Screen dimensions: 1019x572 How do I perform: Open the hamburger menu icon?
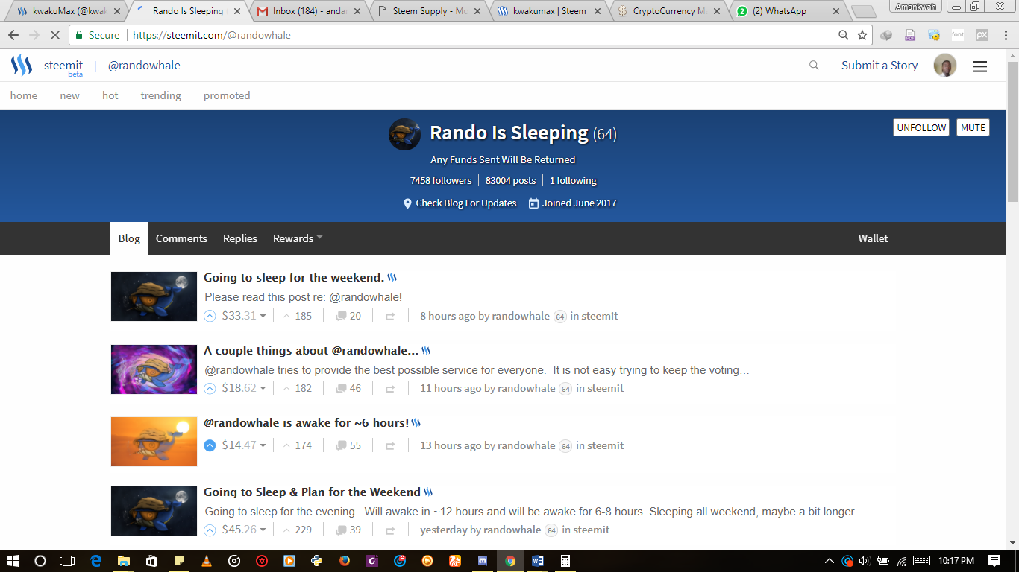(x=980, y=66)
